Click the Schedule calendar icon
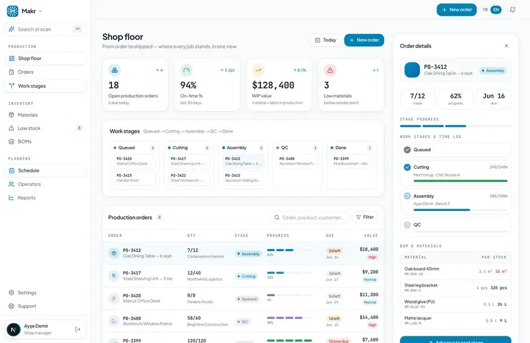The image size is (530, 343). click(x=11, y=171)
